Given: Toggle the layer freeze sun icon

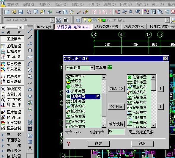Looking at the screenshot, I should 89,20.
